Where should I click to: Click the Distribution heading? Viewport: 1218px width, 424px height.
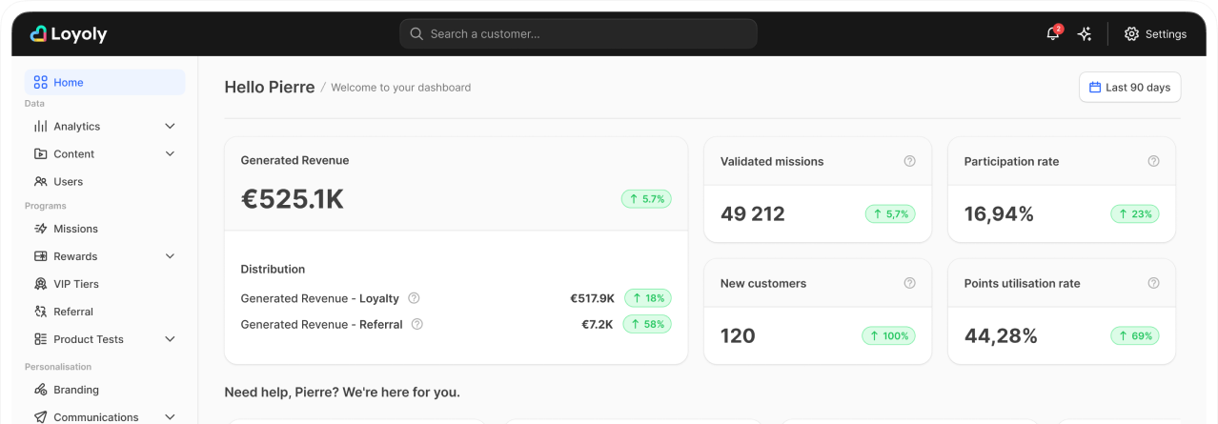coord(273,269)
